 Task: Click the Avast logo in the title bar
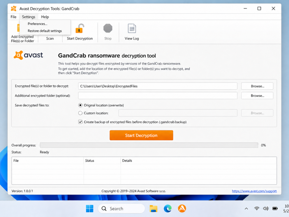[14, 8]
